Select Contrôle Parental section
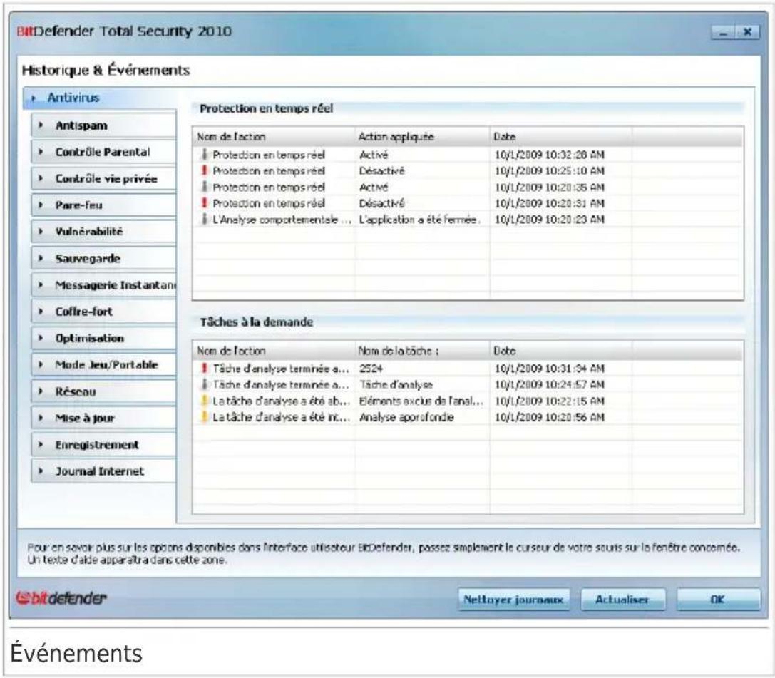The image size is (775, 678). (x=104, y=152)
